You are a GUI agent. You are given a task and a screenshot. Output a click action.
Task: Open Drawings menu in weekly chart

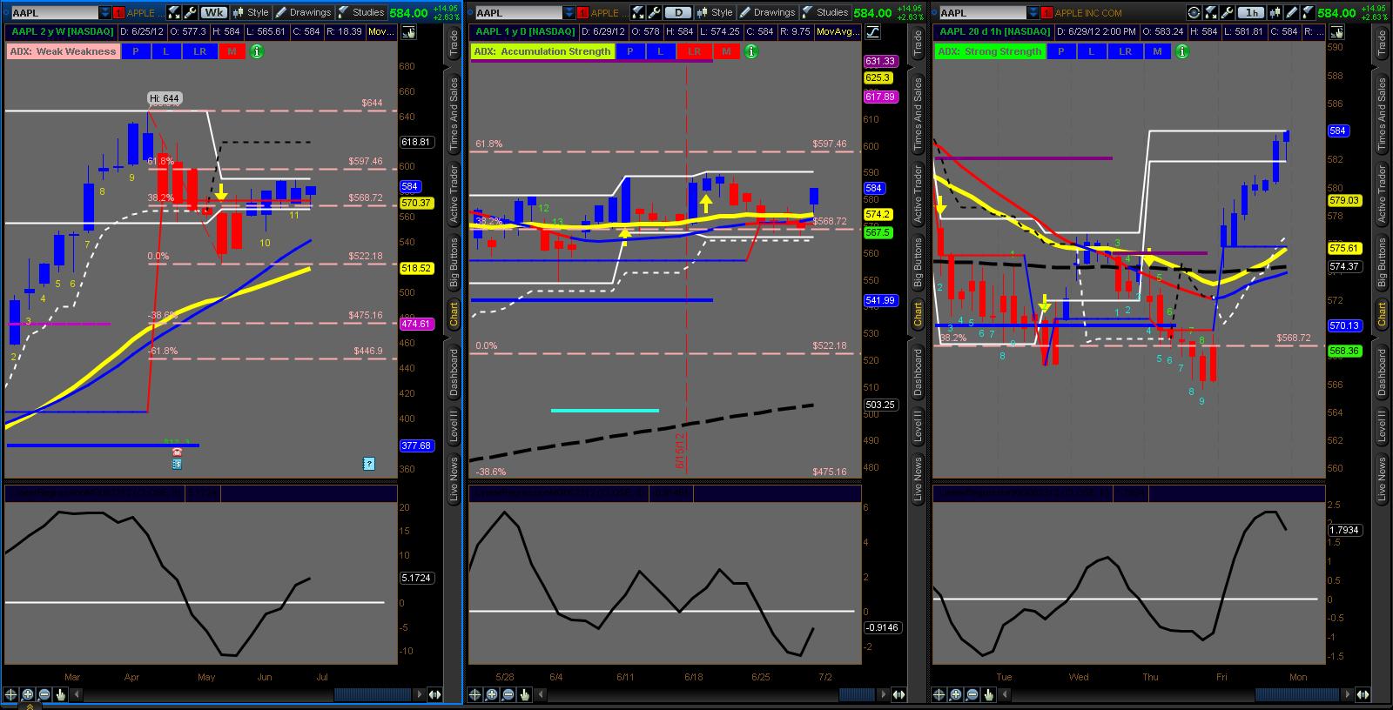tap(304, 13)
